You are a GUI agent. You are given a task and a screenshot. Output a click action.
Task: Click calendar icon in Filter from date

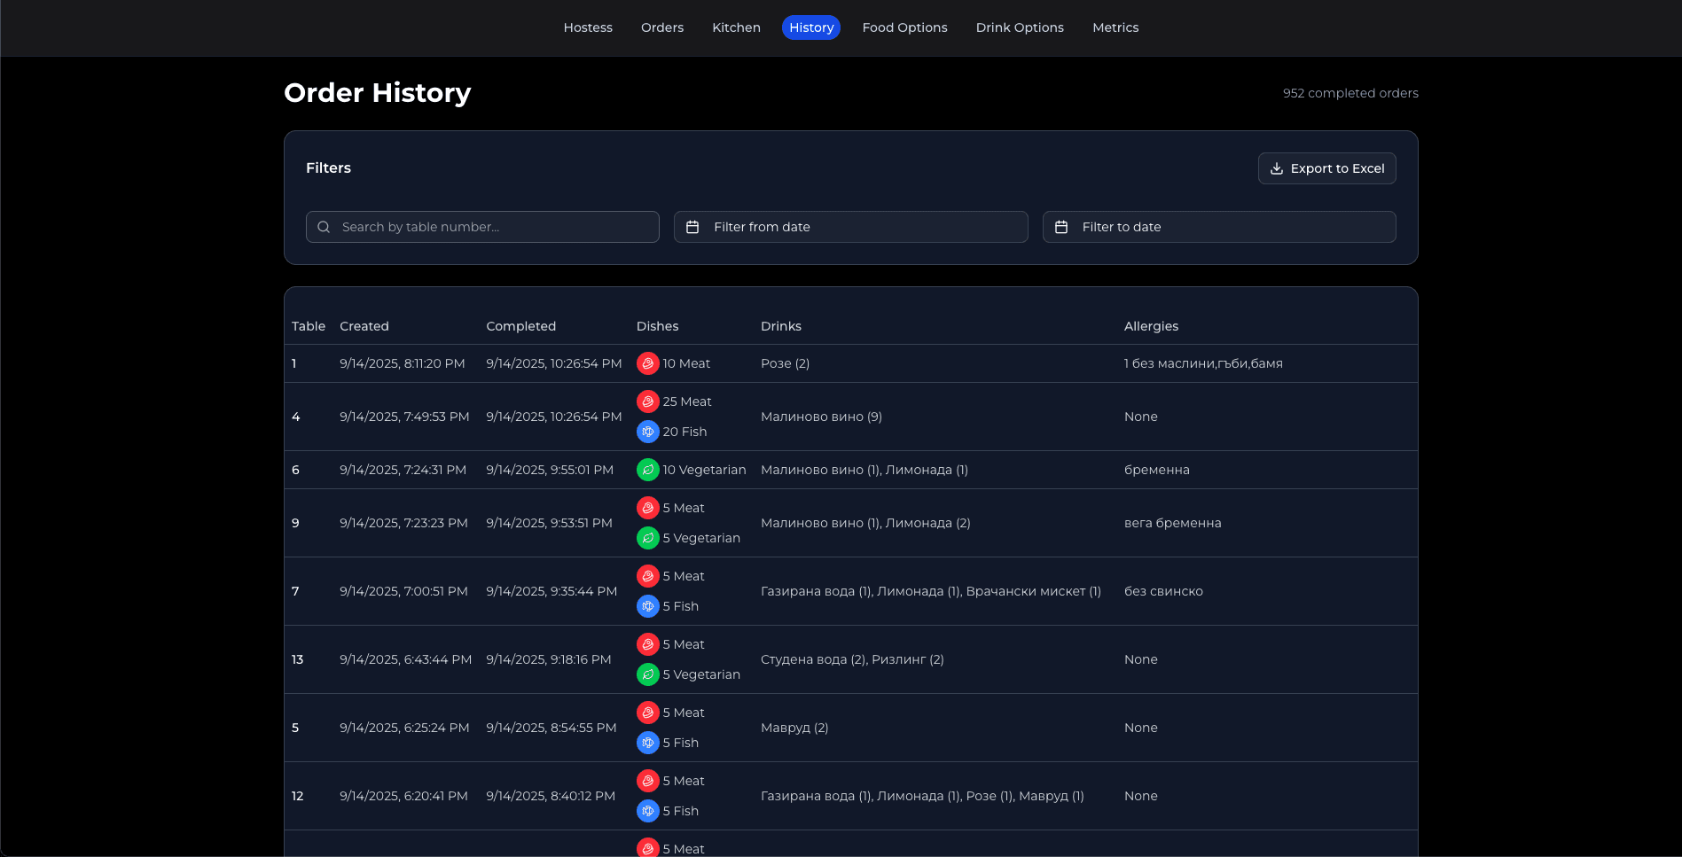click(x=692, y=227)
